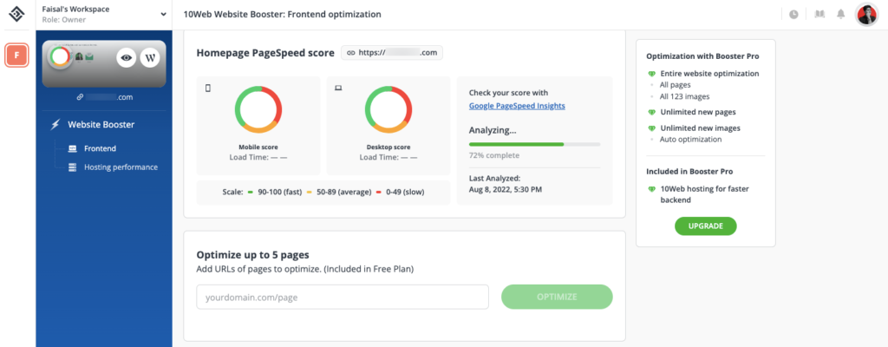Click the Desktop score donut chart
This screenshot has height=347, width=888.
(388, 109)
